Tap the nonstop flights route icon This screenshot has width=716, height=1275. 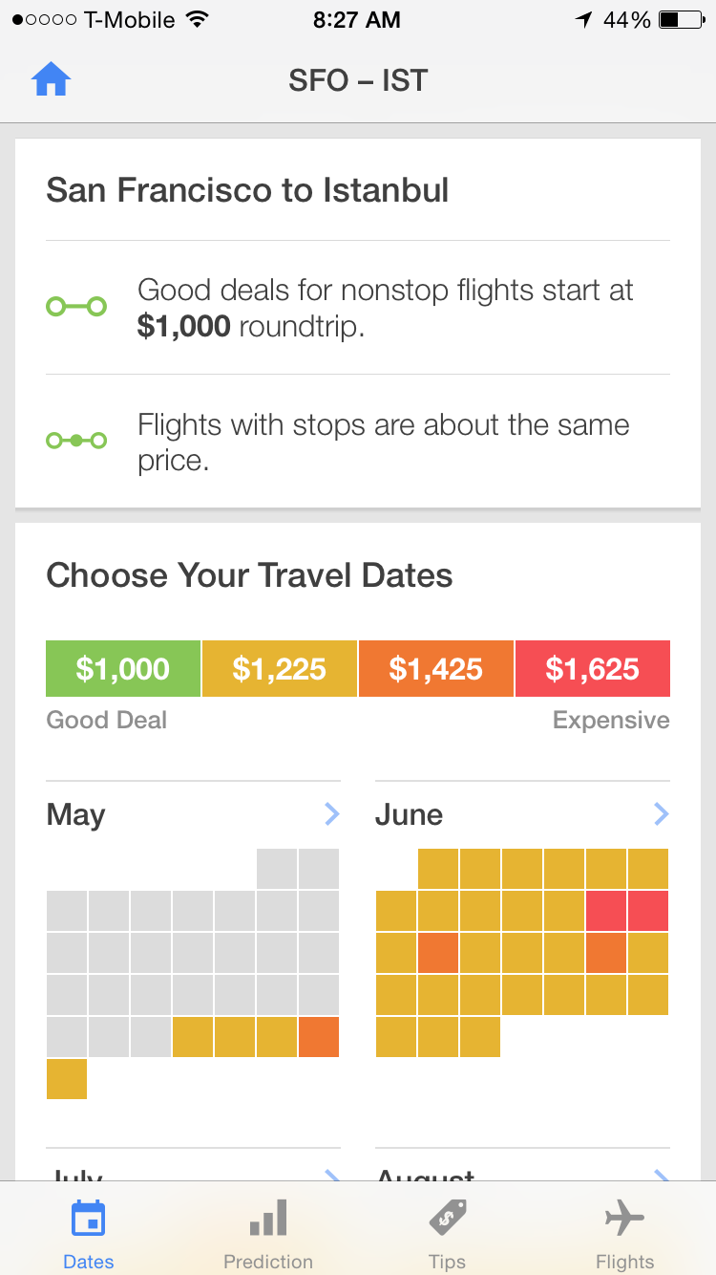pyautogui.click(x=76, y=307)
